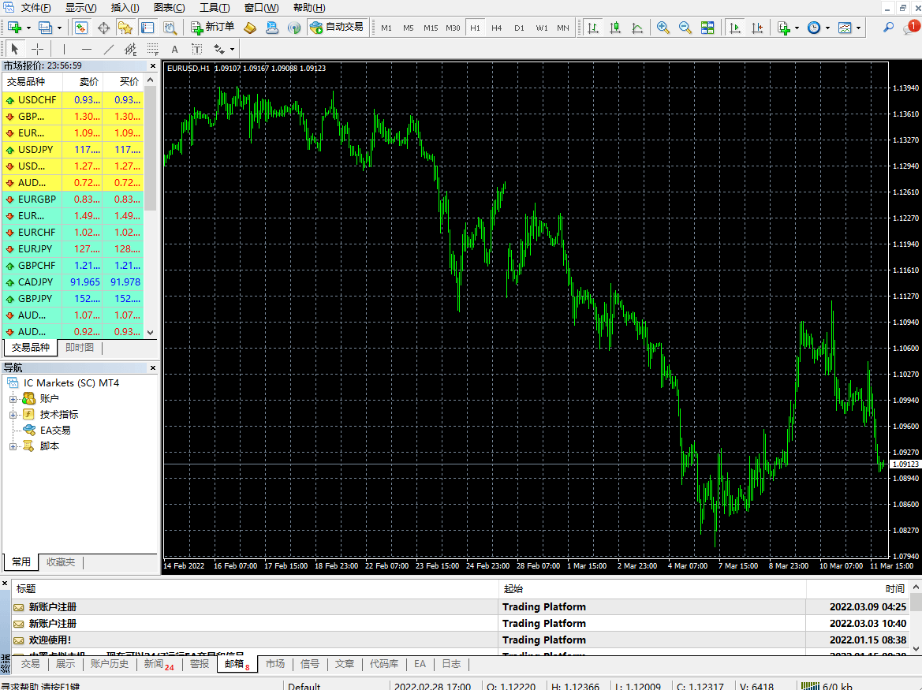Open the 图表 menu
Image resolution: width=922 pixels, height=690 pixels.
[169, 8]
